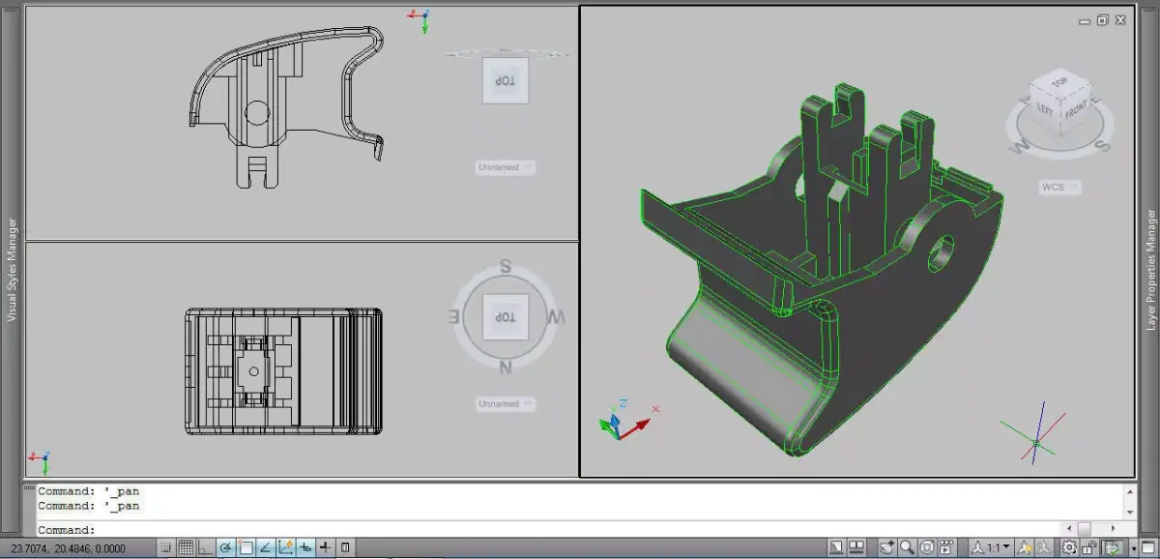The height and width of the screenshot is (559, 1160).
Task: Launch SteeringWheels navigation
Action: [x=928, y=545]
